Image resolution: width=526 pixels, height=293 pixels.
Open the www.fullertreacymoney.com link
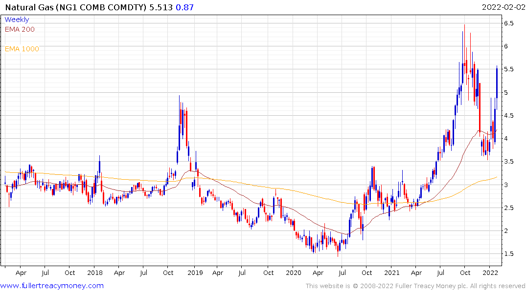click(x=52, y=286)
